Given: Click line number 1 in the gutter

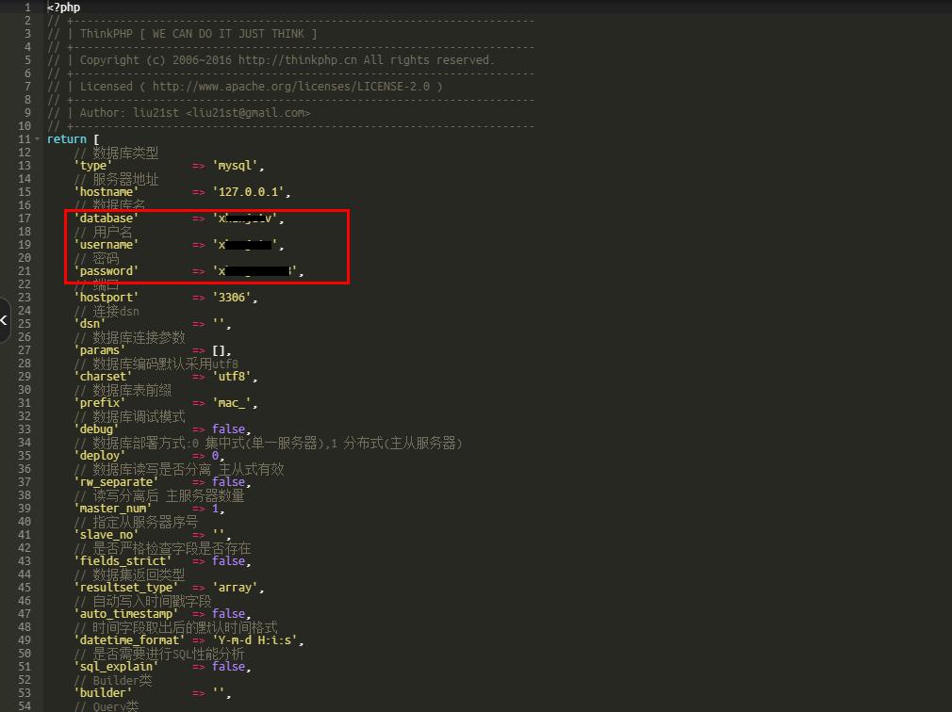Looking at the screenshot, I should pos(27,8).
